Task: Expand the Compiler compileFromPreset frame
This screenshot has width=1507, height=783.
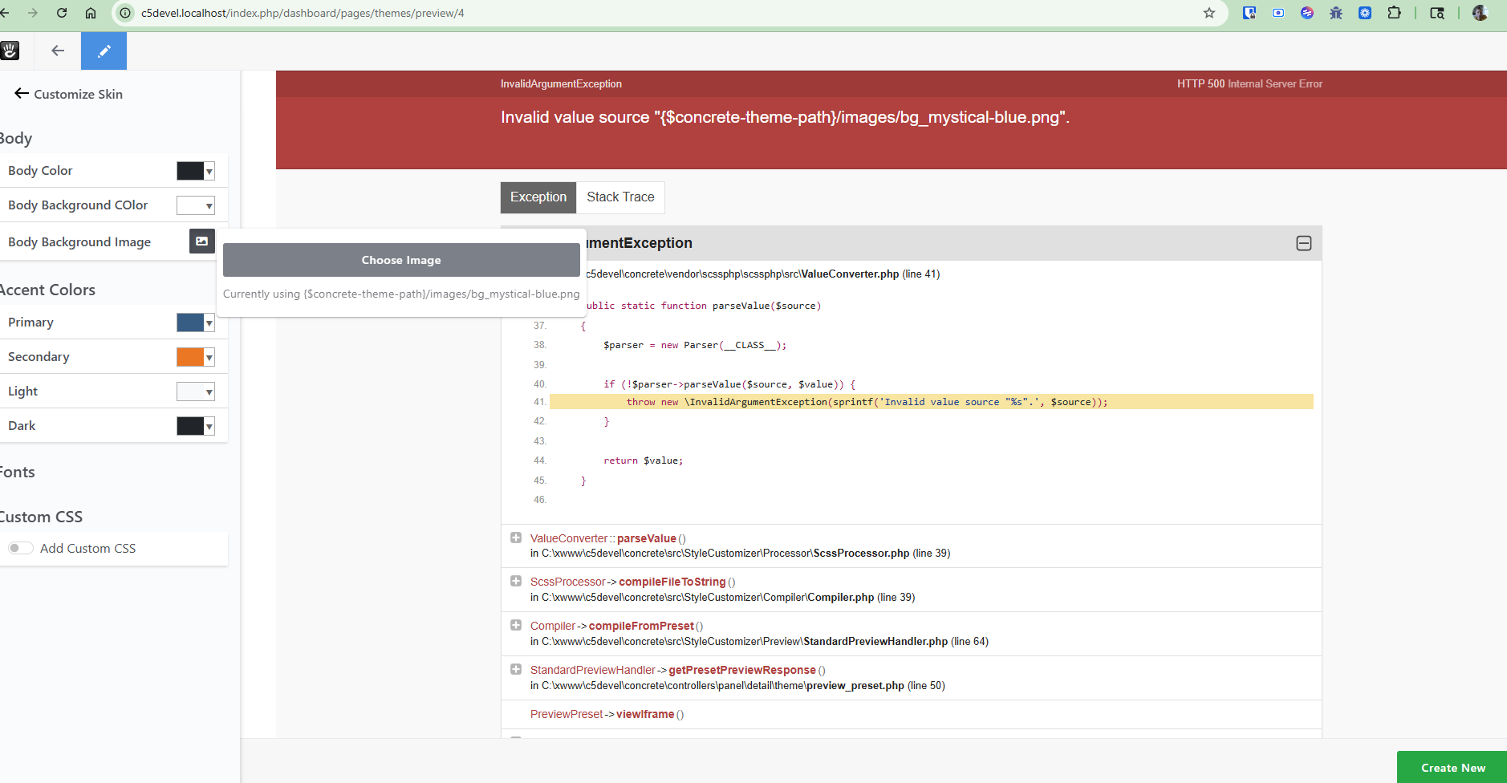Action: click(x=516, y=625)
